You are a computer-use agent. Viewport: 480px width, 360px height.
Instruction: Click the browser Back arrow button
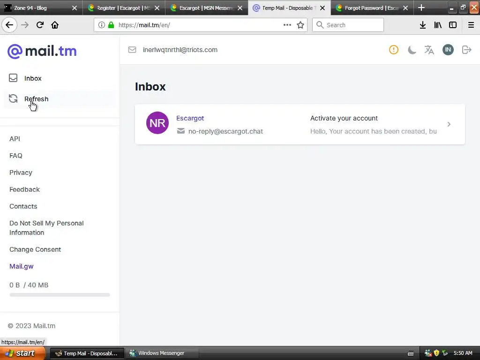click(x=9, y=25)
